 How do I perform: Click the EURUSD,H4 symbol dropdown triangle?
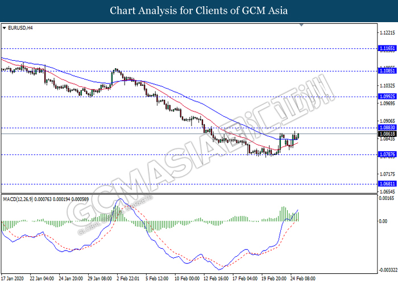(4, 27)
